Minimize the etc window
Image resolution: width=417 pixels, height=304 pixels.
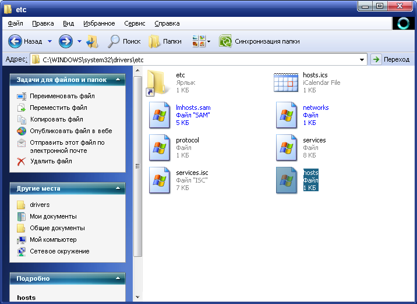(x=366, y=6)
